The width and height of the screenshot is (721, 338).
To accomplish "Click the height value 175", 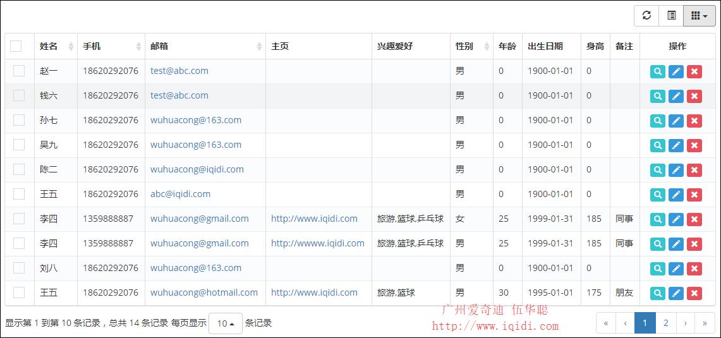I will point(594,293).
